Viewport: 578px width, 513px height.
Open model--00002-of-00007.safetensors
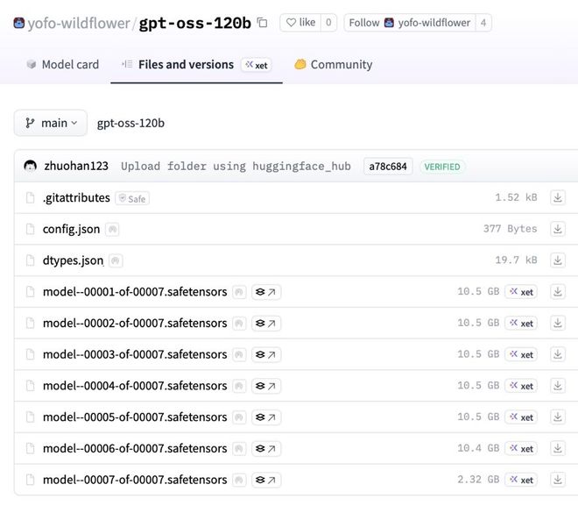coord(135,324)
